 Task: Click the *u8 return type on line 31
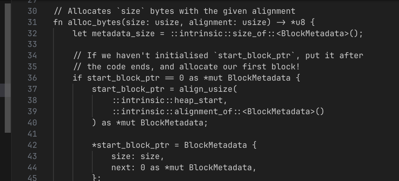click(x=298, y=22)
